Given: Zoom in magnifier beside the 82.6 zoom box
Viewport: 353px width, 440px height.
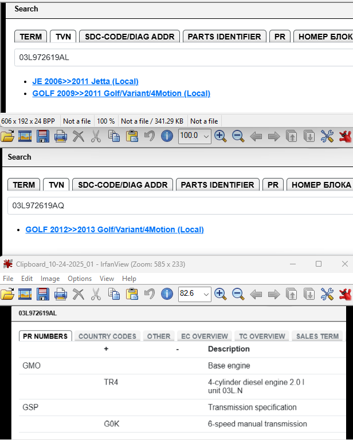Looking at the screenshot, I should tap(221, 294).
